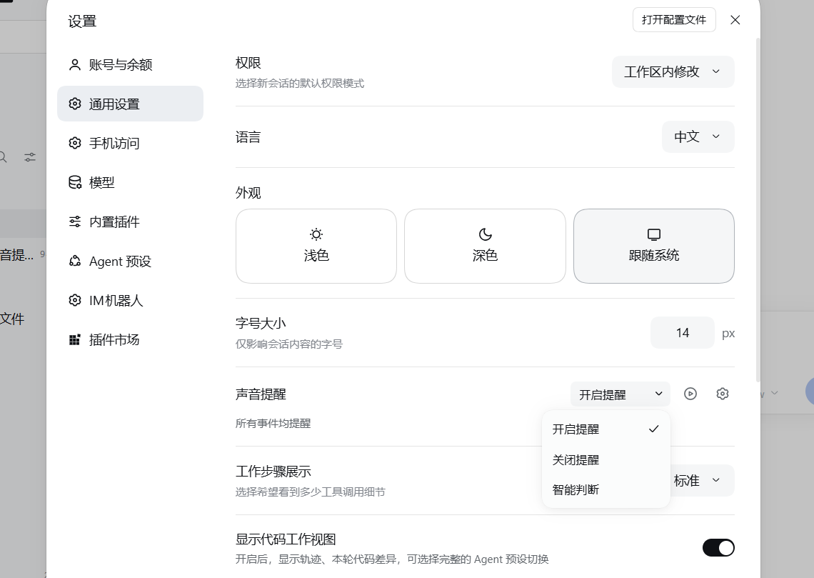Open 插件市场 settings section

130,339
